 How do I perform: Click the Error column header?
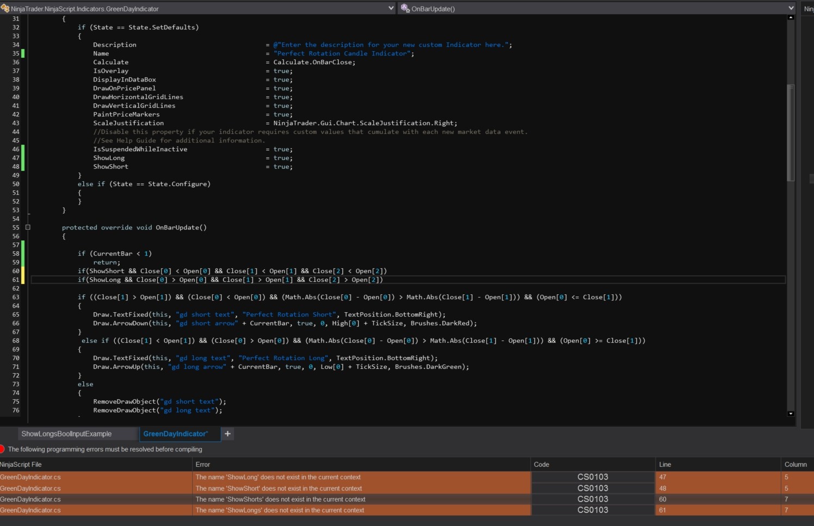tap(203, 464)
